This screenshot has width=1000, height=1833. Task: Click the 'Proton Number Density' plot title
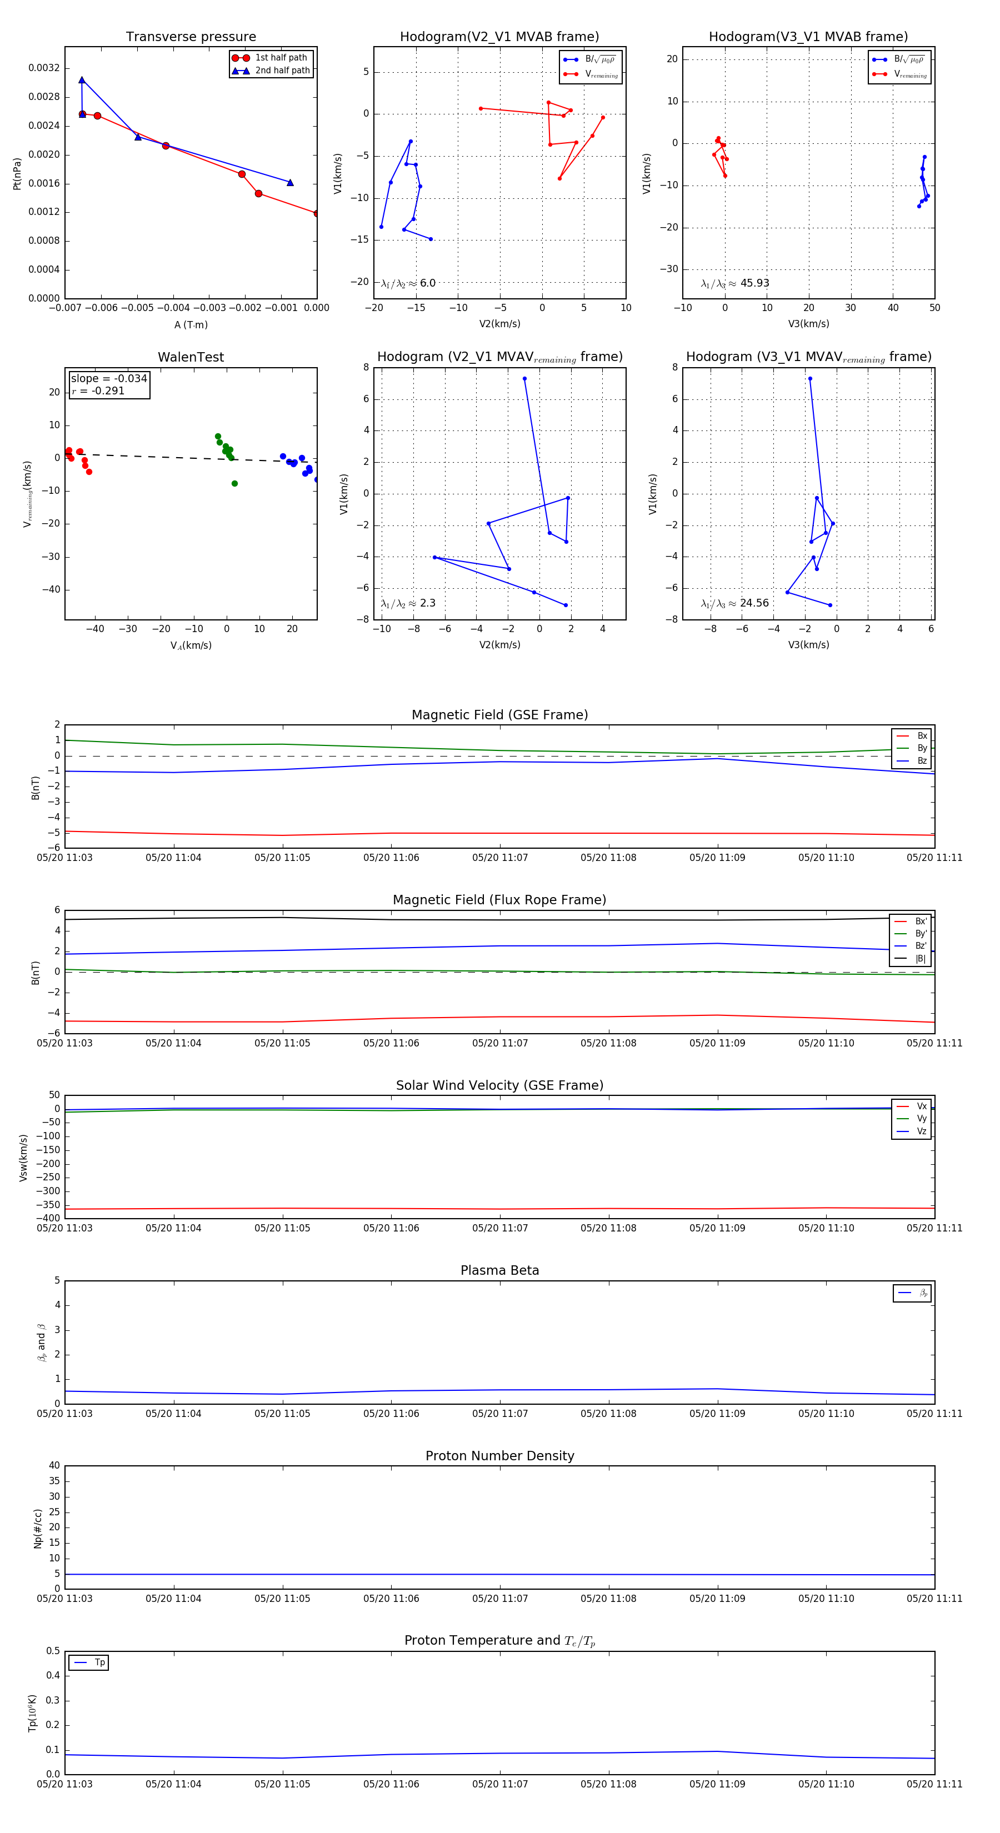point(499,1456)
